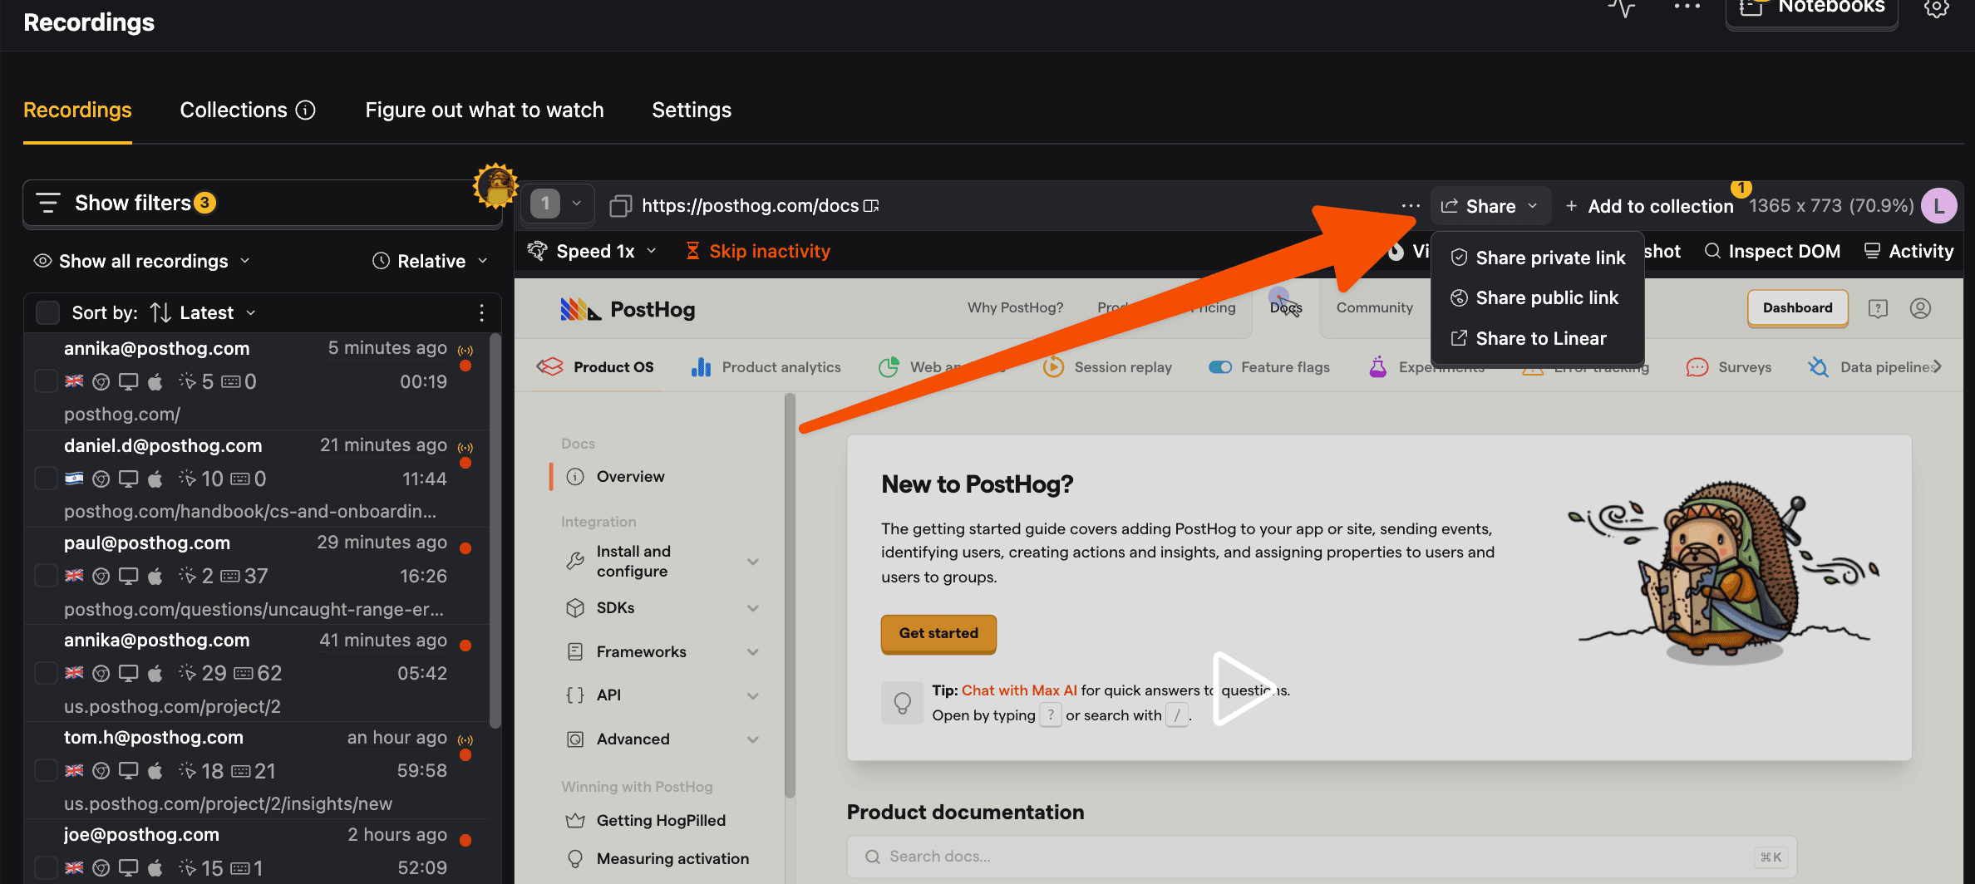The image size is (1975, 884).
Task: Click the Collections info icon
Action: coord(306,110)
